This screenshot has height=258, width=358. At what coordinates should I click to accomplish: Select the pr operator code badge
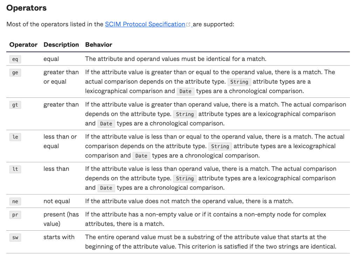[x=15, y=215]
